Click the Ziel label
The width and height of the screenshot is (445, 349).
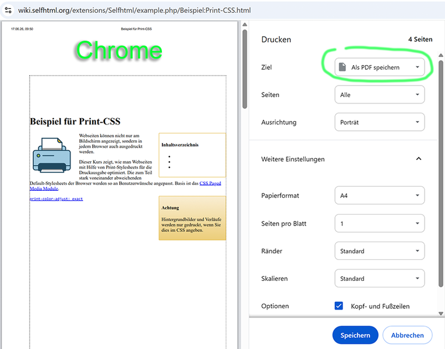pyautogui.click(x=267, y=67)
